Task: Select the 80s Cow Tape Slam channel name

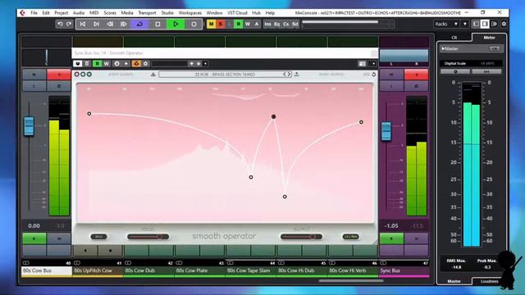Action: [x=249, y=270]
